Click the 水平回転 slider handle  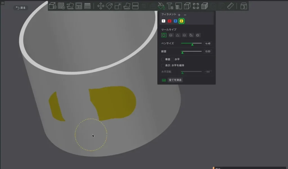point(182,73)
